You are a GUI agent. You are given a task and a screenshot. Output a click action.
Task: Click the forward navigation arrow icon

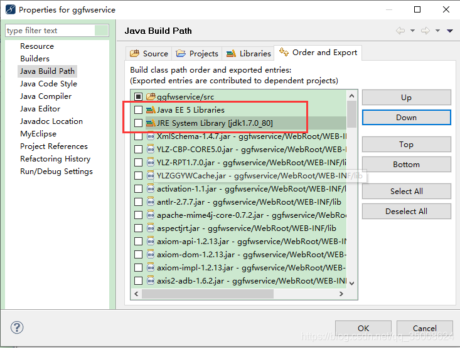click(425, 31)
